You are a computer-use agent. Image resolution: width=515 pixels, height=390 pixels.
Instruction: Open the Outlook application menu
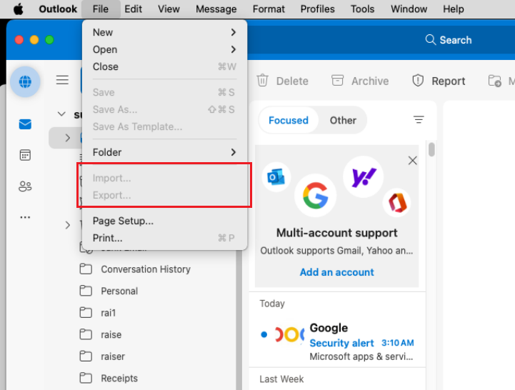pyautogui.click(x=58, y=9)
